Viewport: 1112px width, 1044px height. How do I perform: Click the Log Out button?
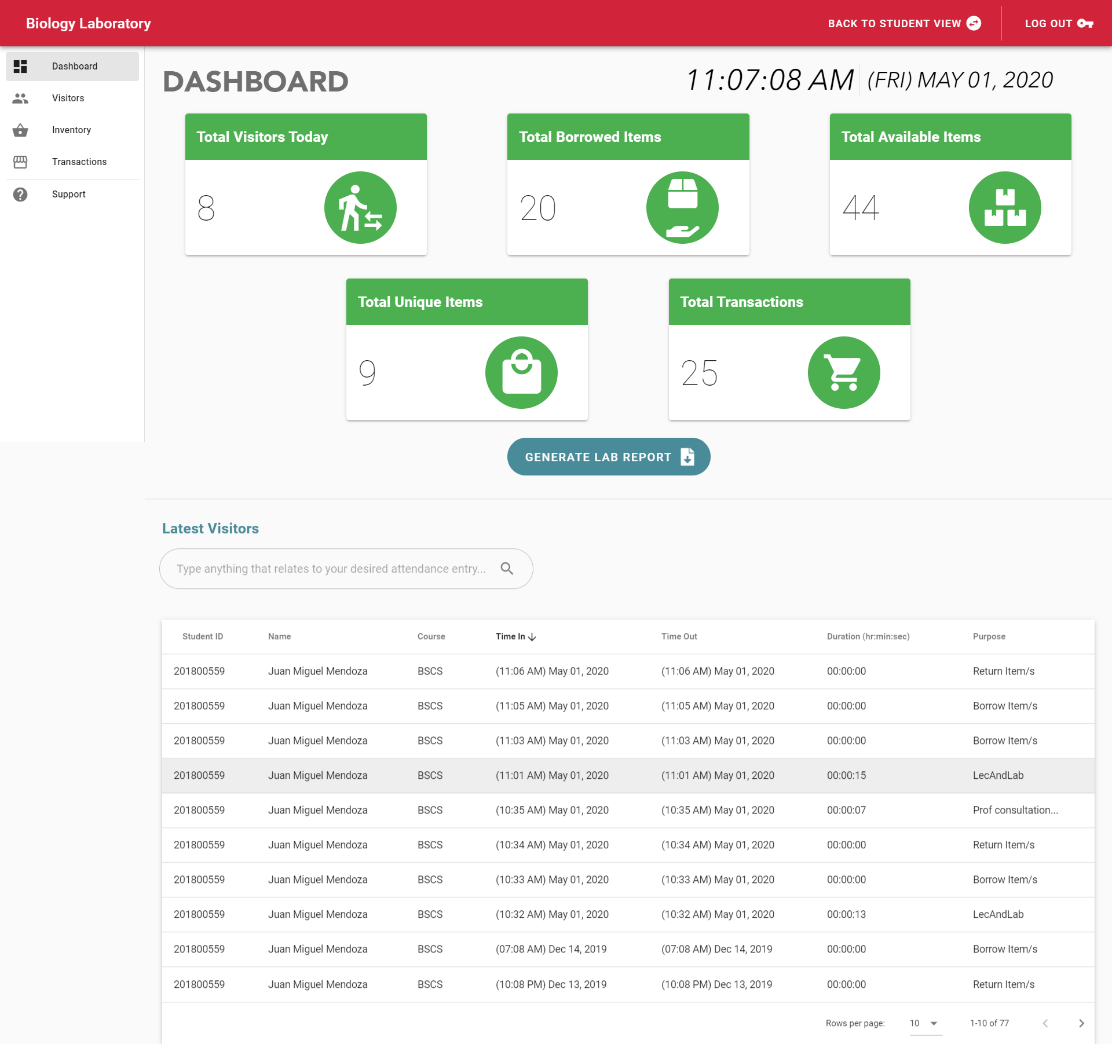coord(1058,24)
